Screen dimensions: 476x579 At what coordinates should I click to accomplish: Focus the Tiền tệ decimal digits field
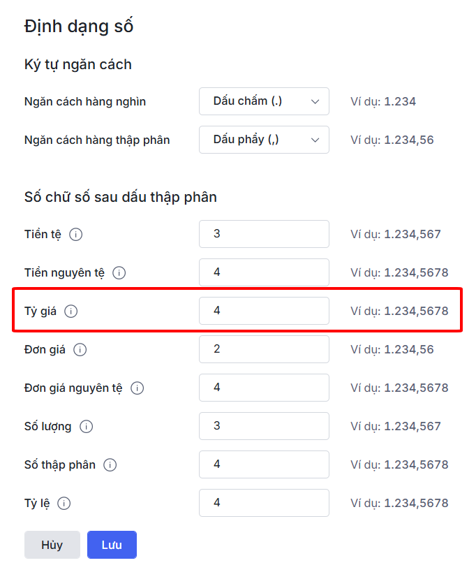264,234
